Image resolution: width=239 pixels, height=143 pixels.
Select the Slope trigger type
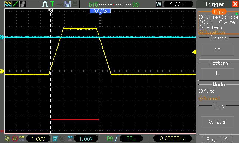point(229,17)
